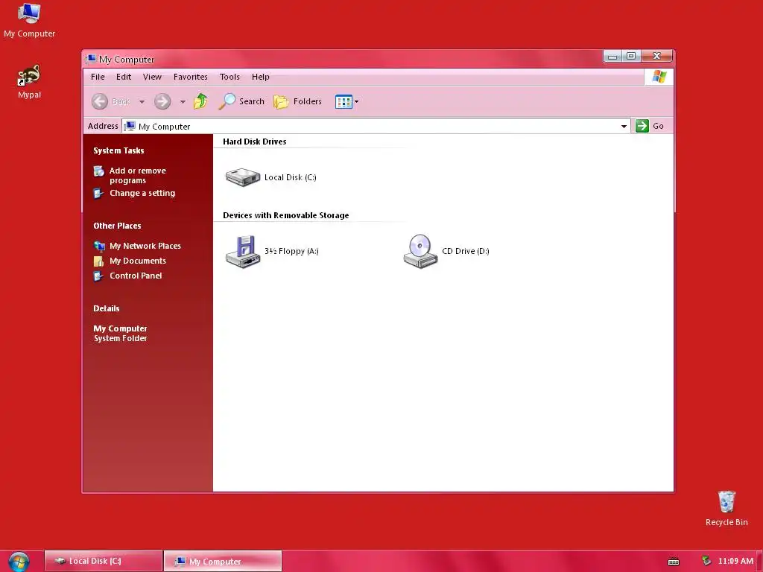763x572 pixels.
Task: Click the My Network Places icon
Action: [x=99, y=246]
